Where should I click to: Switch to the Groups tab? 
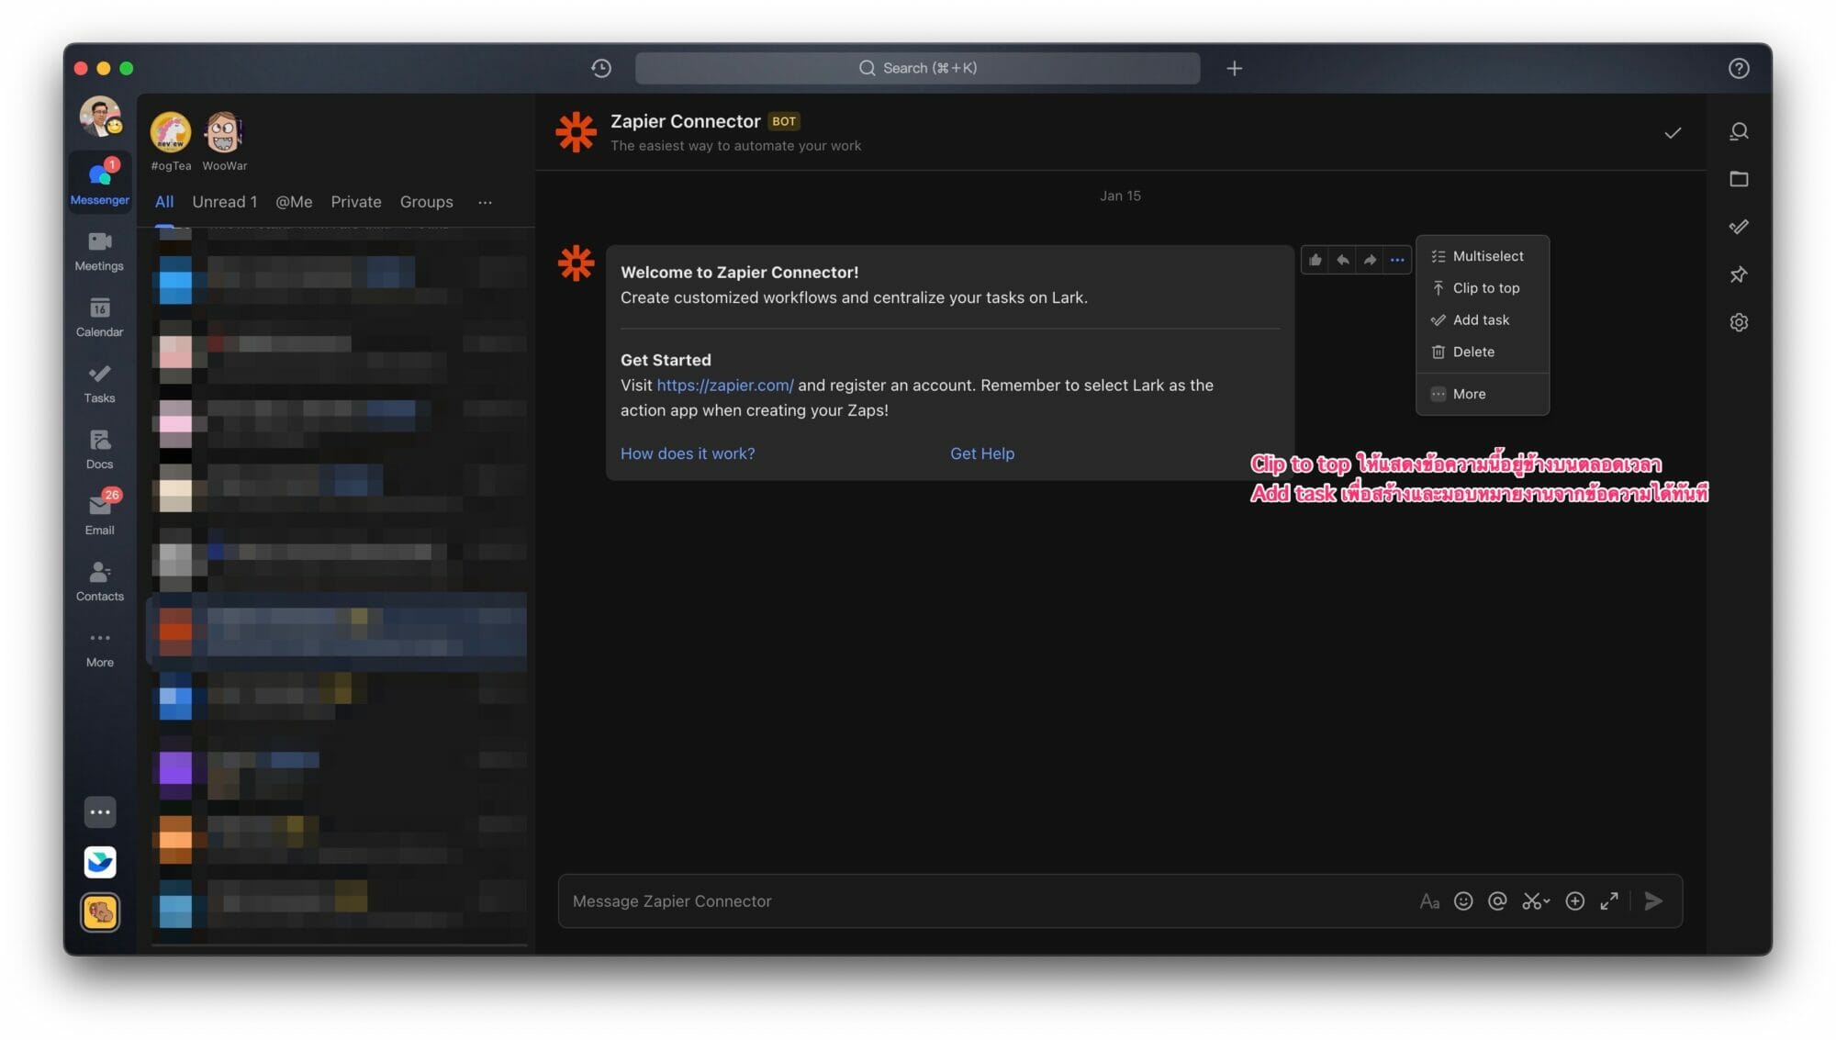[x=427, y=202]
